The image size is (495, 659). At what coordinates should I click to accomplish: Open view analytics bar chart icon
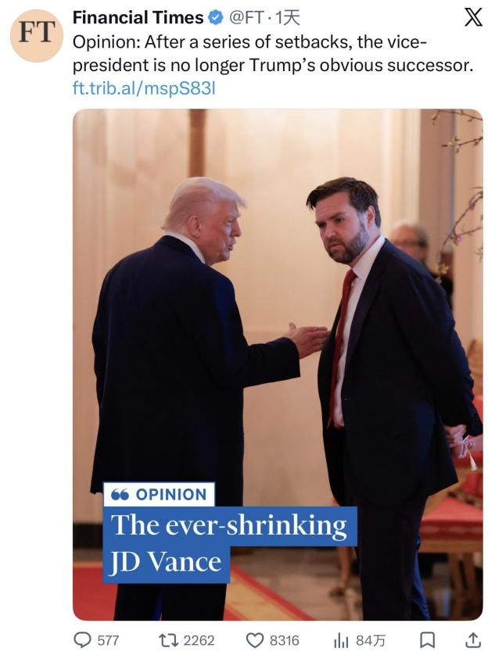coord(341,640)
